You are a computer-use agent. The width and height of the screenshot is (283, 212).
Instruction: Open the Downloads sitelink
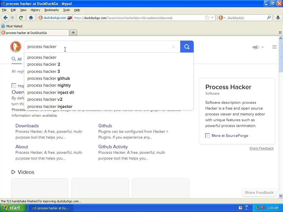coord(27,126)
